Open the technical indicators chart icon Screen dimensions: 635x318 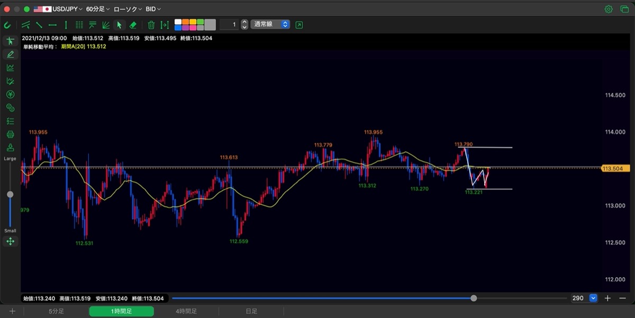tap(10, 68)
